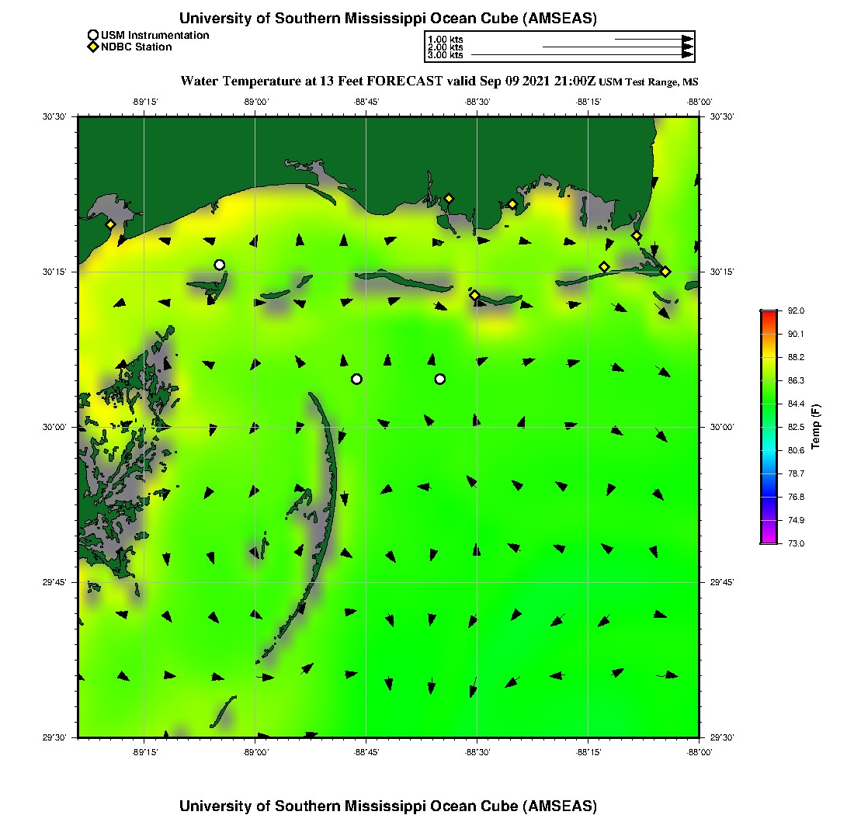Click the 29°45' label on the right axis
The height and width of the screenshot is (815, 854).
(722, 583)
